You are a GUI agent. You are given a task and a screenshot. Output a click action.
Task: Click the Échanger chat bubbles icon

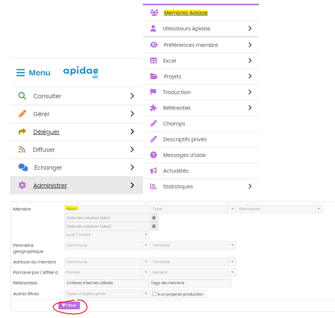coord(23,168)
